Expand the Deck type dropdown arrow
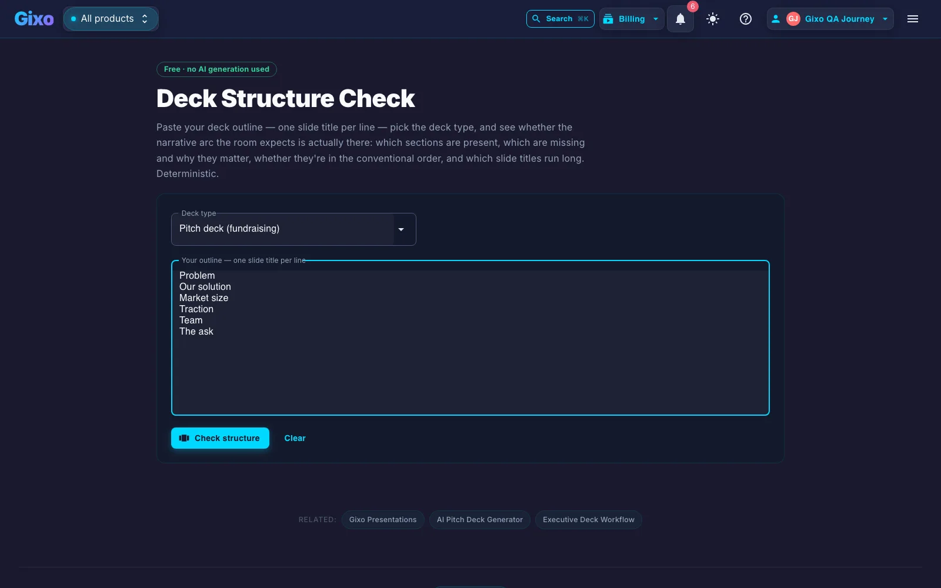The image size is (941, 588). 401,229
